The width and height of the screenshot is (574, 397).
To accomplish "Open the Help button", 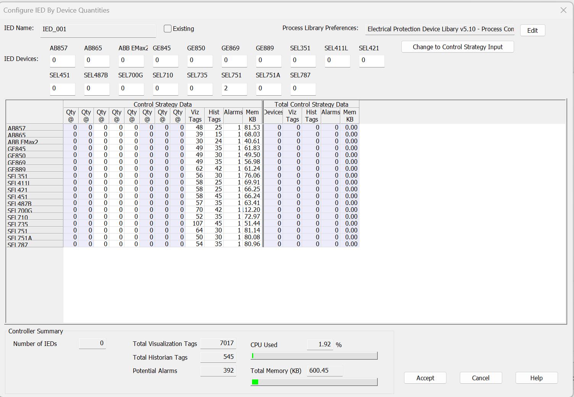I will 536,378.
